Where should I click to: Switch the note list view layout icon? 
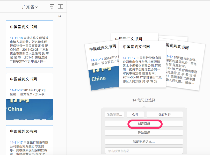(60, 6)
